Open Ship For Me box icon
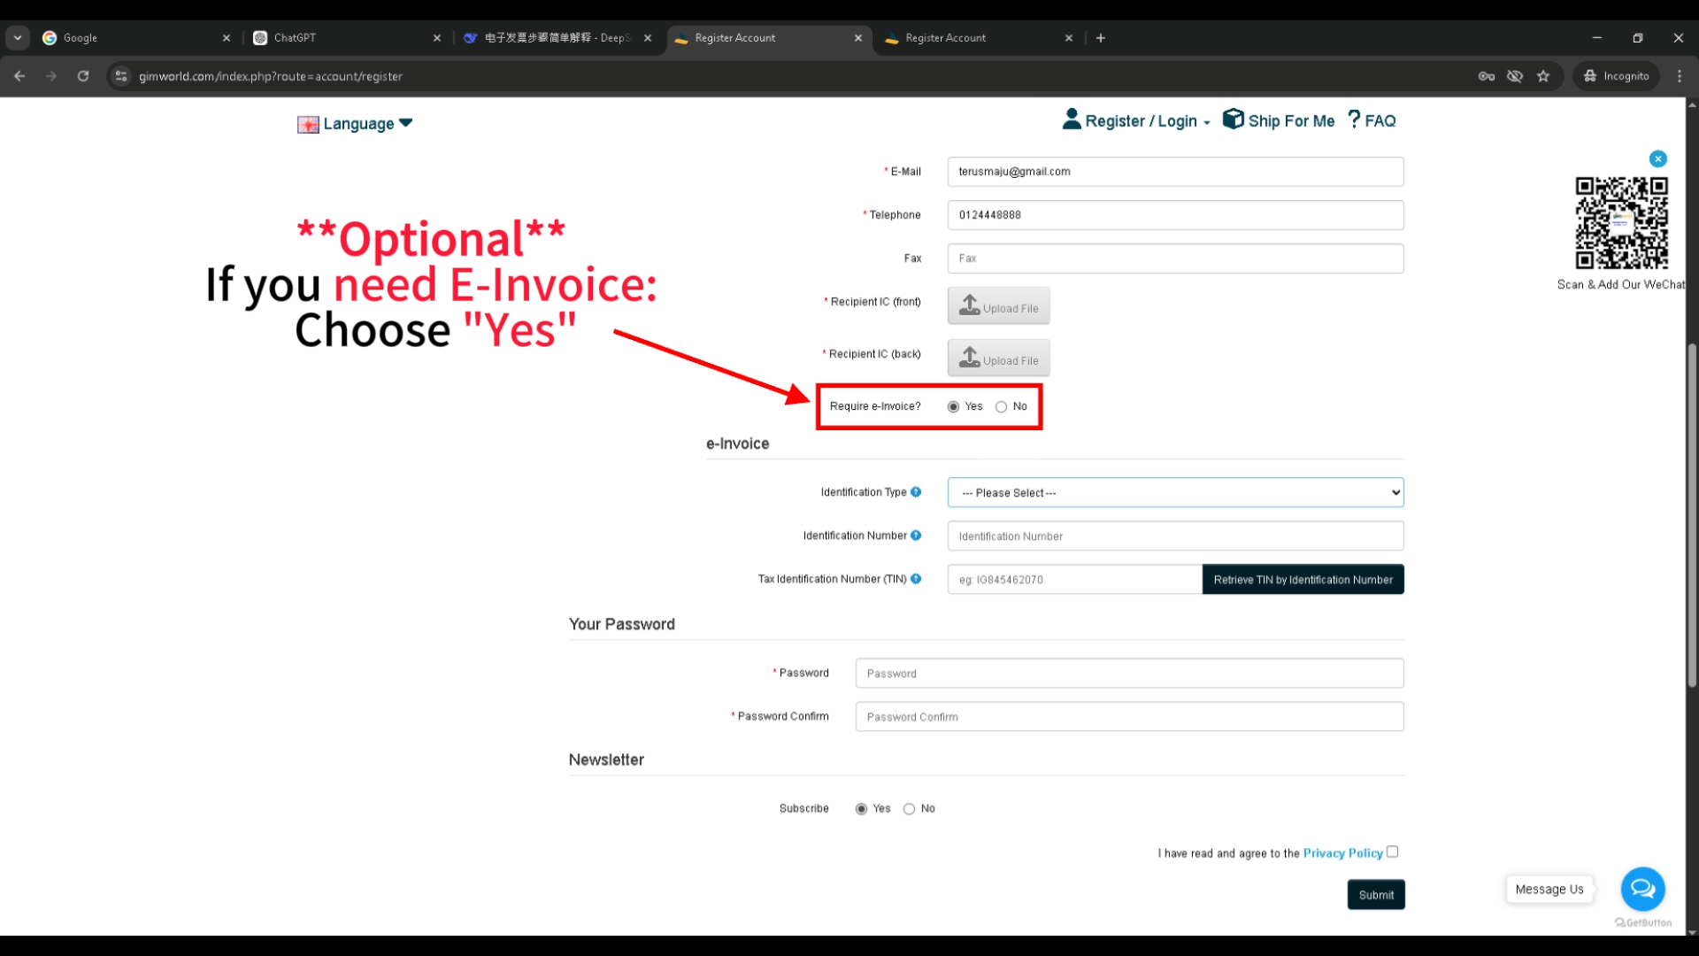 (1233, 119)
